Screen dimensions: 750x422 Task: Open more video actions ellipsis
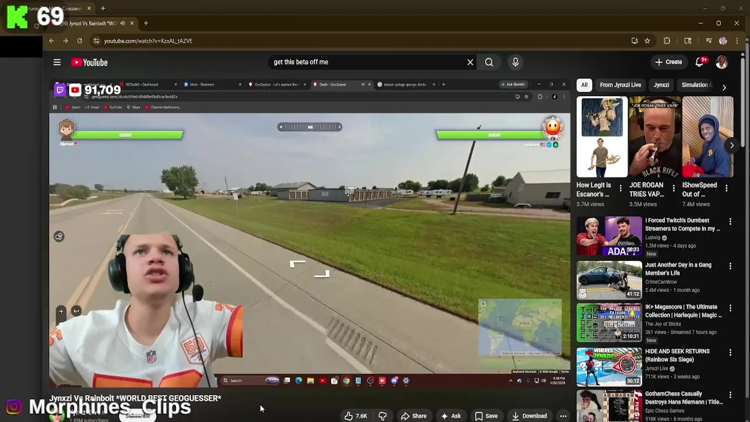tap(563, 416)
